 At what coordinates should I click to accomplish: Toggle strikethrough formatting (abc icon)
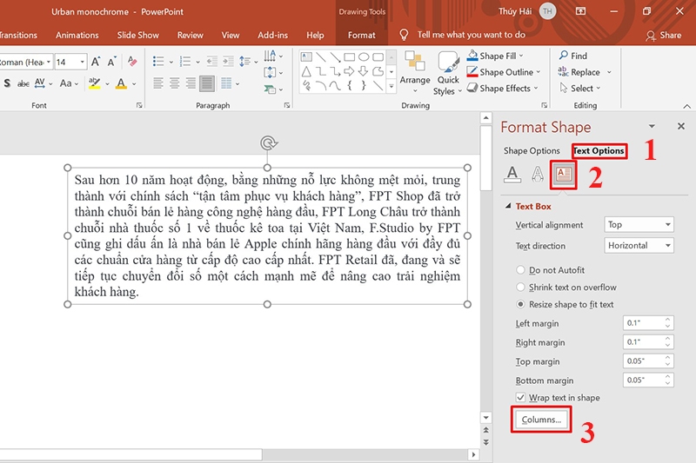click(23, 83)
